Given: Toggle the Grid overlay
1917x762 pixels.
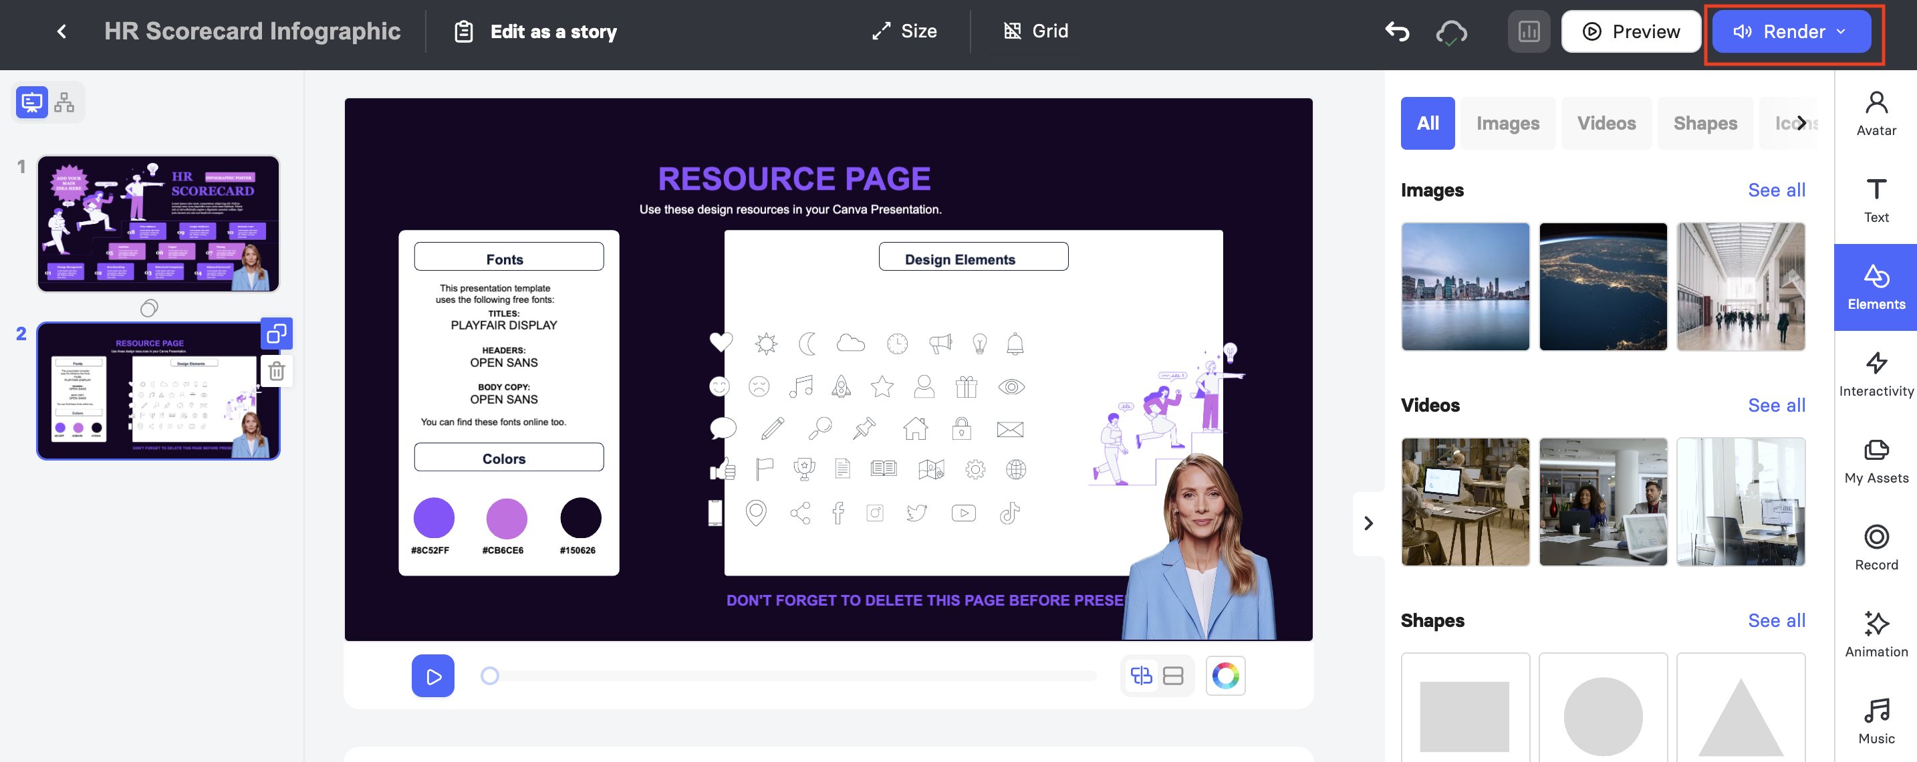Looking at the screenshot, I should tap(1035, 31).
